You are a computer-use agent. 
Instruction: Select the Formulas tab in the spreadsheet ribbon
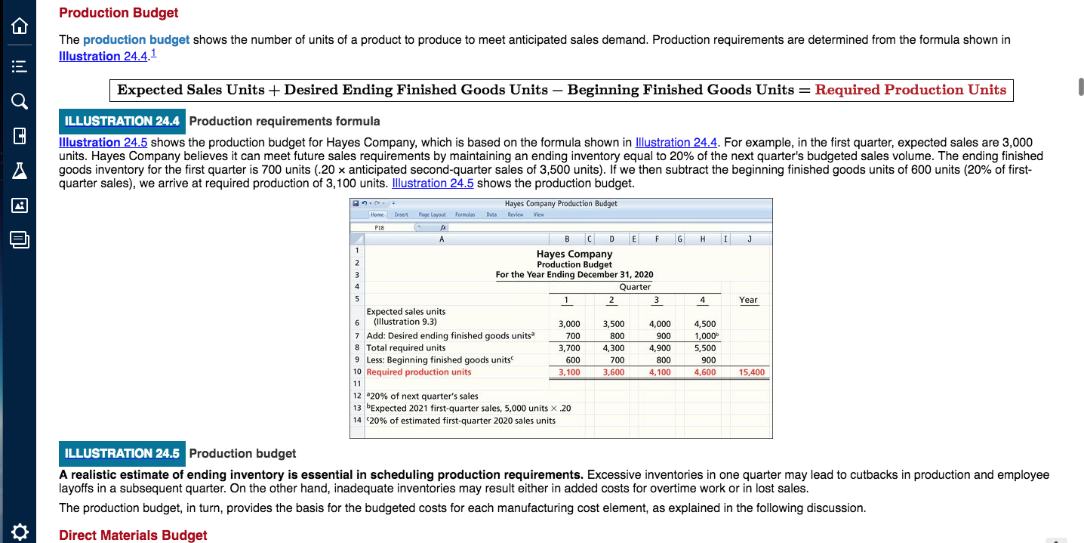pyautogui.click(x=466, y=214)
